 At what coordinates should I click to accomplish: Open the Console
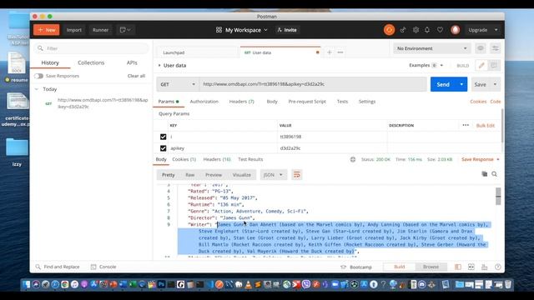tap(103, 267)
